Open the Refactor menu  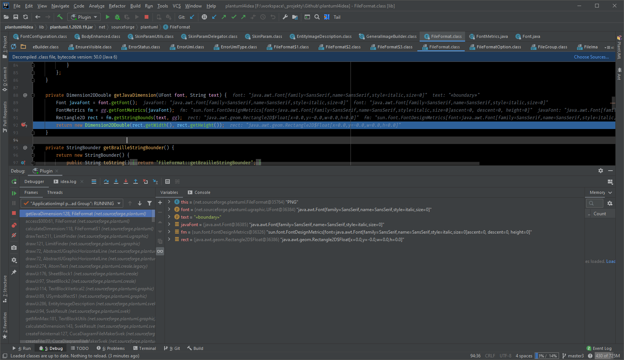point(117,6)
